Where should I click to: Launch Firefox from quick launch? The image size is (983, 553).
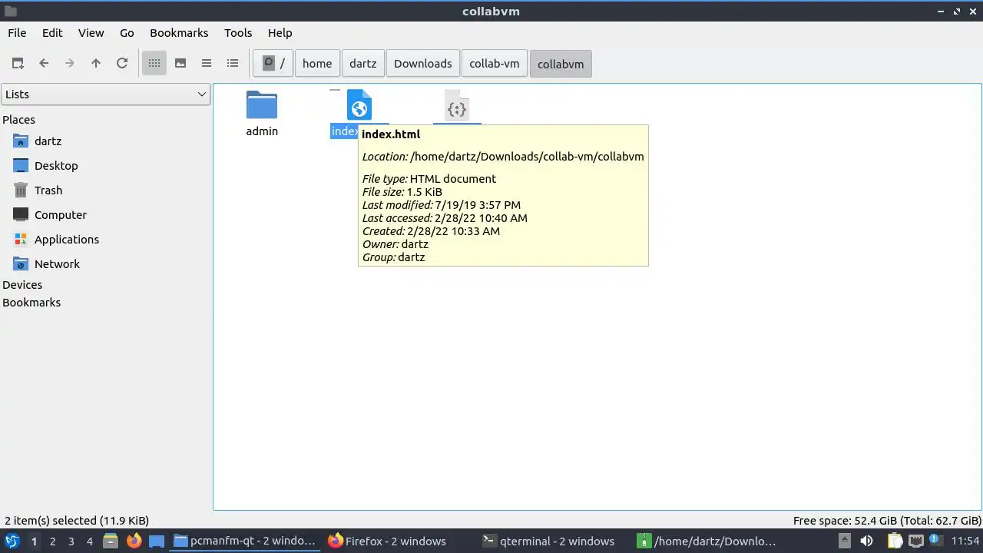pos(134,541)
